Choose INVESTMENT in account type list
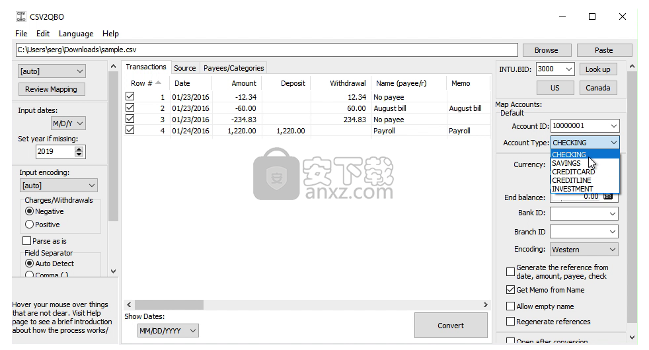The height and width of the screenshot is (350, 649). tap(585, 189)
